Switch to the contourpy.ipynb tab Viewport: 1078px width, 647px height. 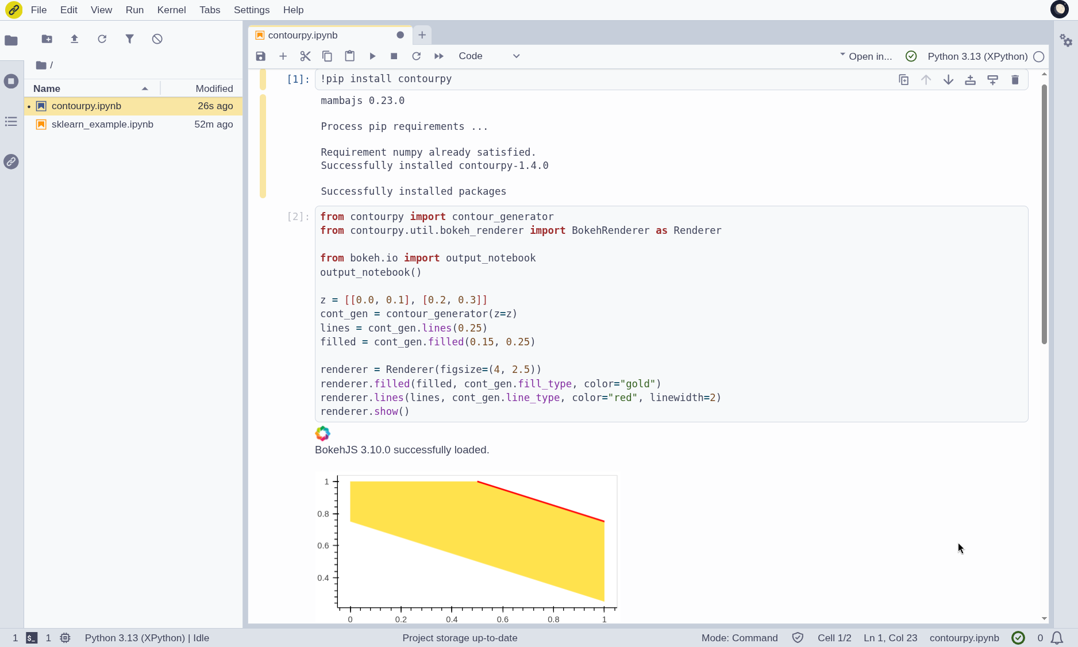point(330,35)
